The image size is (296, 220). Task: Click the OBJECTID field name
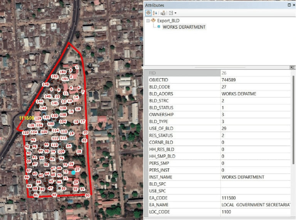(x=158, y=80)
